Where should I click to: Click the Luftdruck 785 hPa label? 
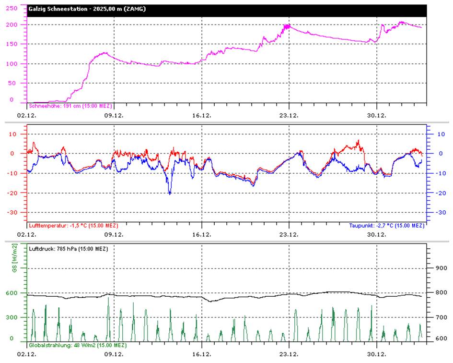(x=68, y=249)
